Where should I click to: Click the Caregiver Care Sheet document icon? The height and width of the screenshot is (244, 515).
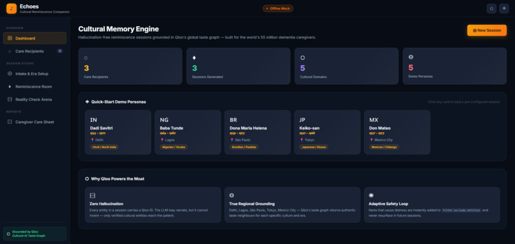[10, 122]
